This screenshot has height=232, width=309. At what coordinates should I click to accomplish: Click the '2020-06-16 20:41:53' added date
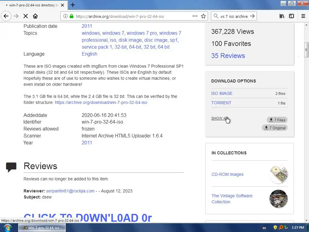pos(104,115)
